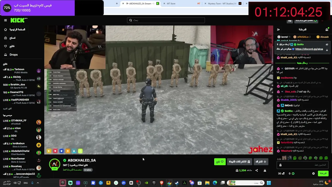
Task: Click username 1Mashari in chat
Action: [x=286, y=151]
